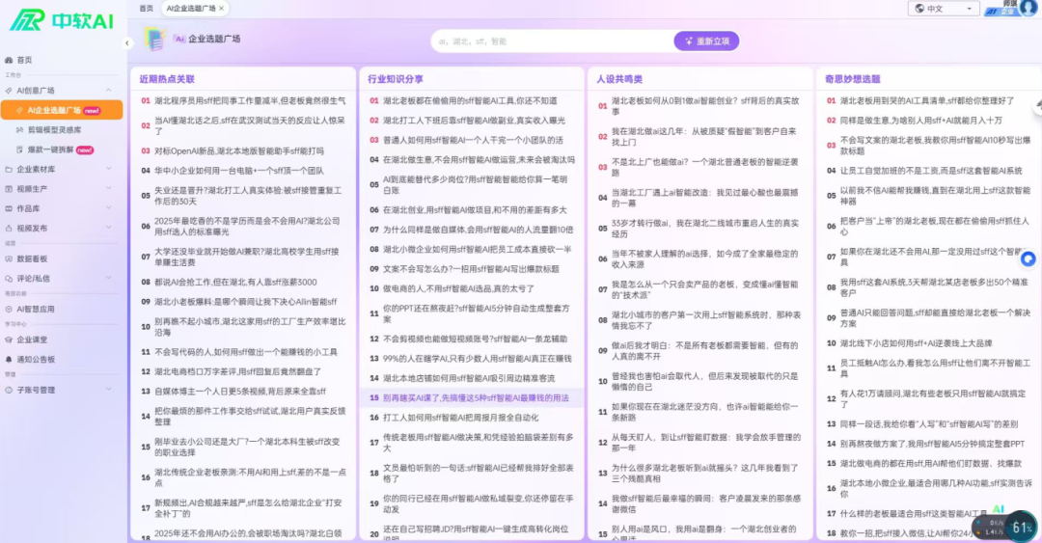Open 剪辑模型灵感库 in the sidebar
This screenshot has height=543, width=1042.
(x=54, y=130)
